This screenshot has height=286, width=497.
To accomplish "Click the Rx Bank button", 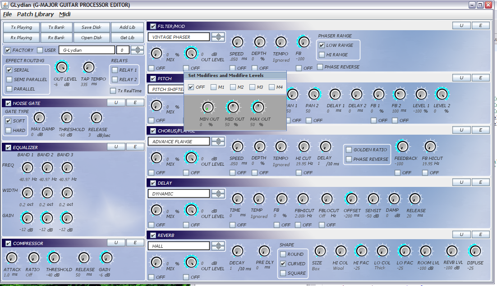I will point(56,38).
